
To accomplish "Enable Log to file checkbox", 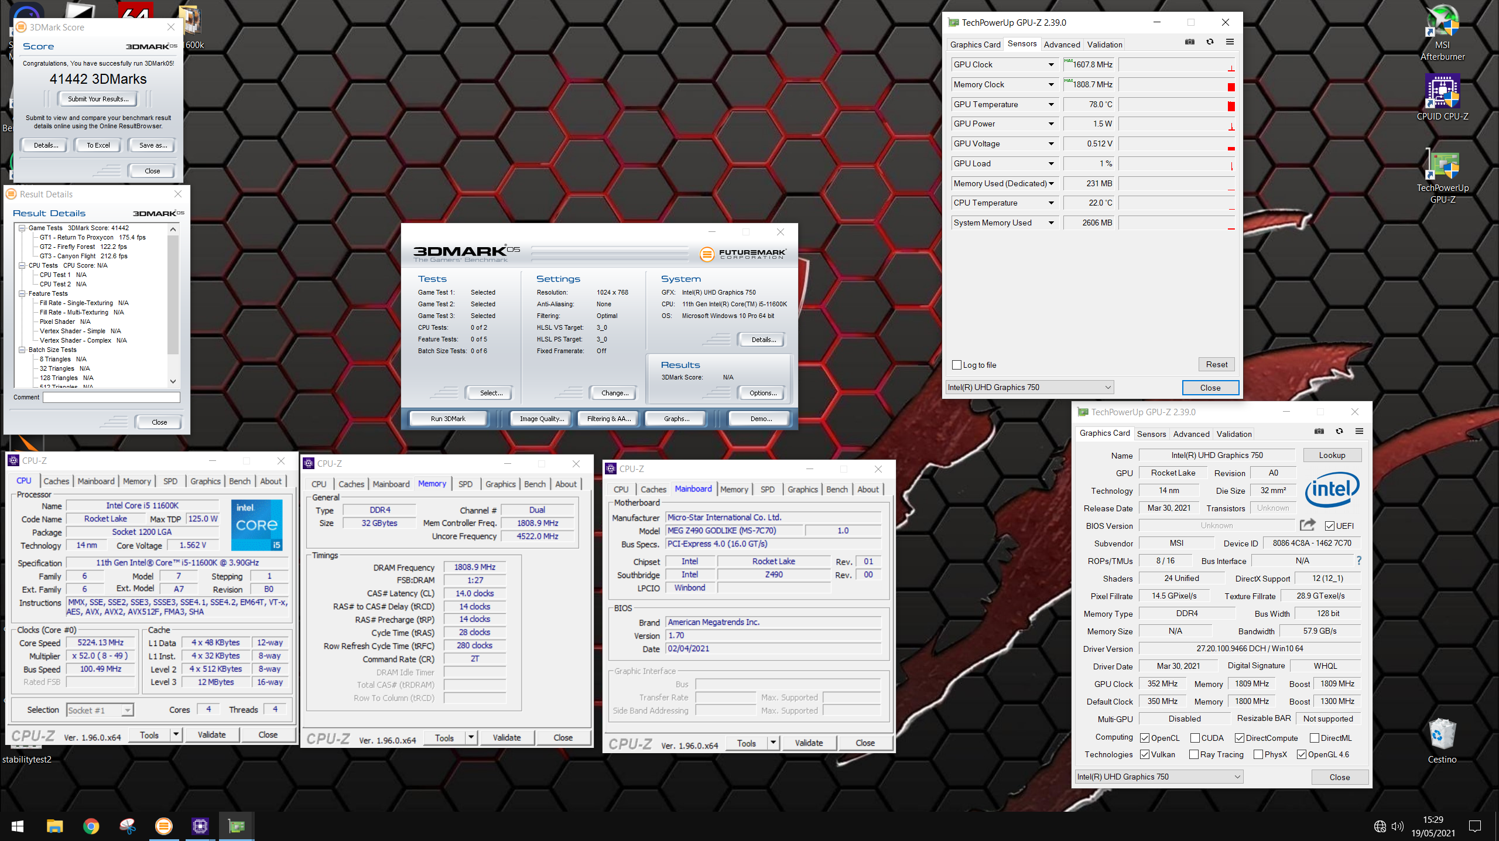I will [x=957, y=365].
